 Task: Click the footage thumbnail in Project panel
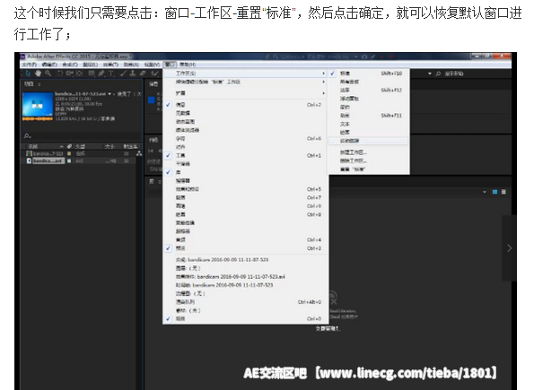pos(37,104)
